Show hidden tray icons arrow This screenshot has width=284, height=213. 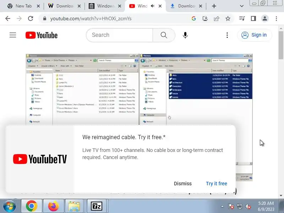tap(222, 206)
